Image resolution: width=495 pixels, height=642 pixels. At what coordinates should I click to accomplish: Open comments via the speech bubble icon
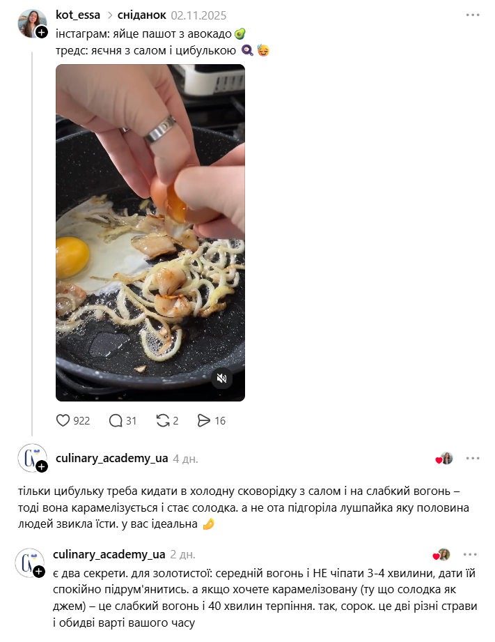point(116,420)
